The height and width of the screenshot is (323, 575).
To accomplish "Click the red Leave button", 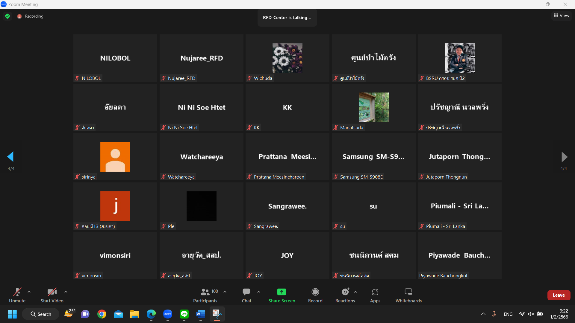I will [559, 295].
